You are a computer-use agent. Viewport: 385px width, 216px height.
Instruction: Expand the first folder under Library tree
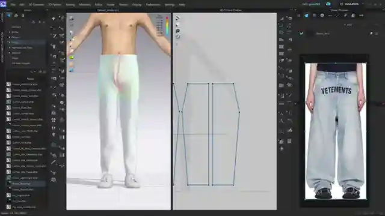10,32
